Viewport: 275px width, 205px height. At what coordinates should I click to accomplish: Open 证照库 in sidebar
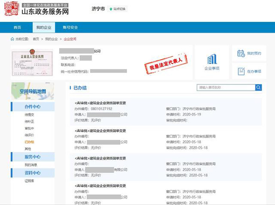point(29,181)
